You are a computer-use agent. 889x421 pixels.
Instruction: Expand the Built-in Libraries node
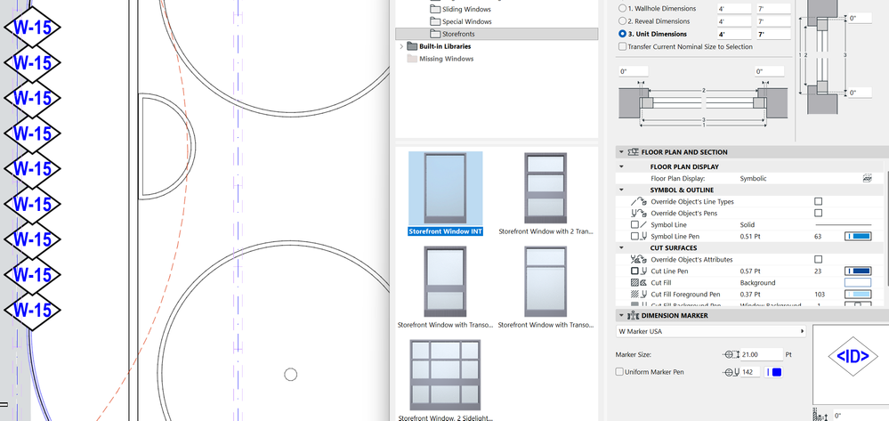tap(401, 46)
